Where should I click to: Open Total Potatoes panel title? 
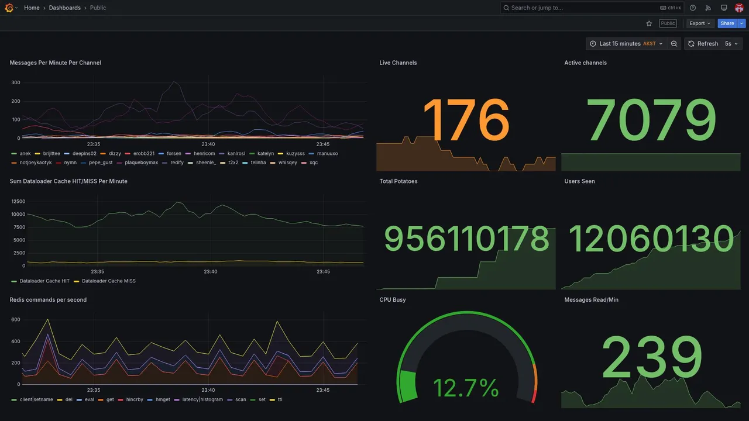pyautogui.click(x=398, y=181)
